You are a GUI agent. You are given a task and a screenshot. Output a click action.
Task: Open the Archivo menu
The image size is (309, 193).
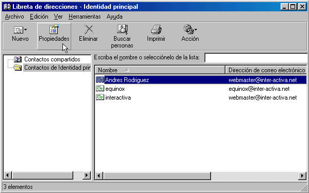(x=14, y=17)
